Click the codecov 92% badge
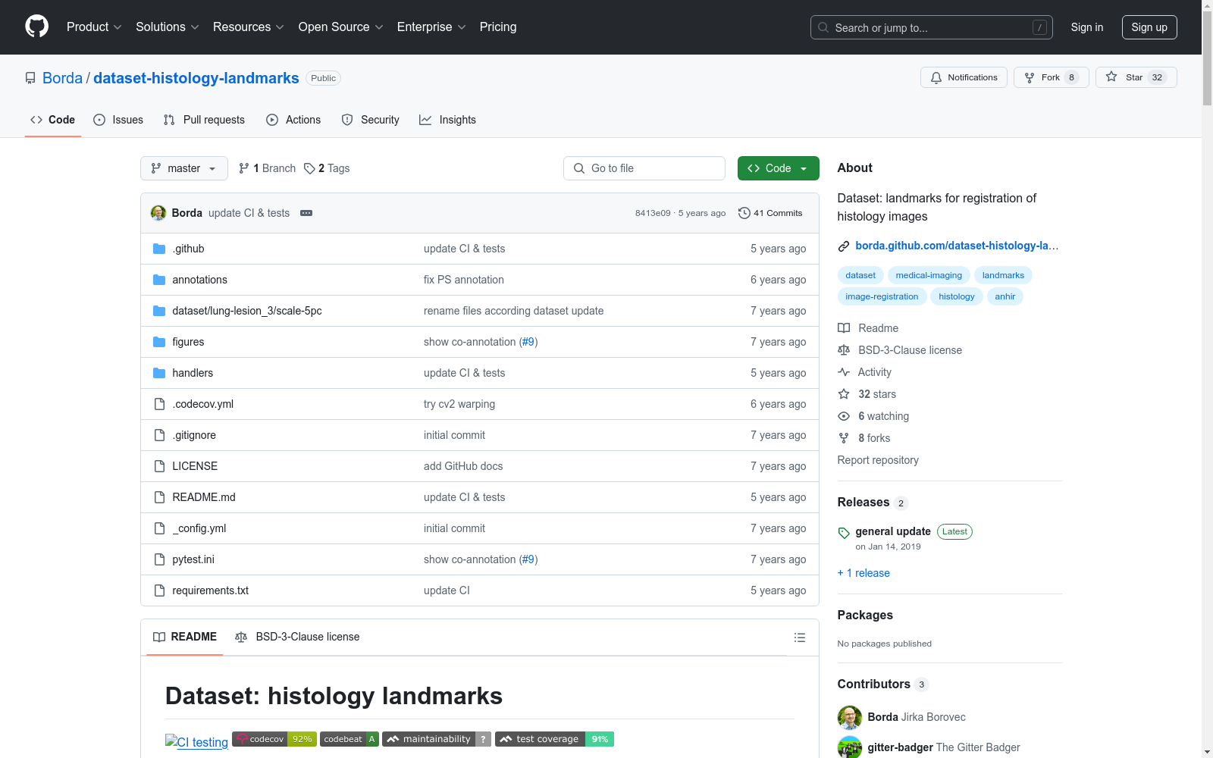This screenshot has height=758, width=1213. 274,739
